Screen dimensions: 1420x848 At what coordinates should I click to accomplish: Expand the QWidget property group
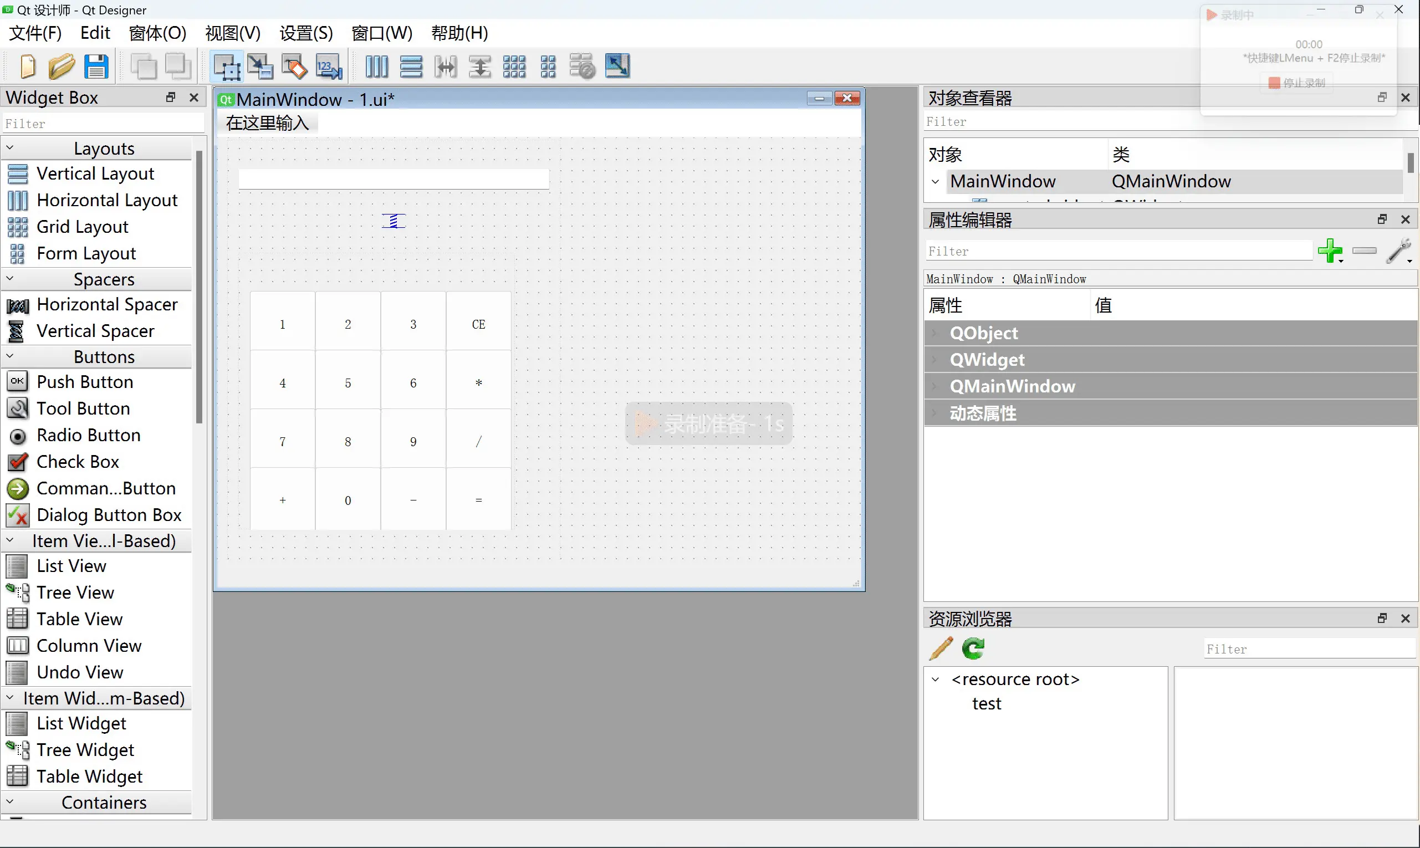[936, 359]
